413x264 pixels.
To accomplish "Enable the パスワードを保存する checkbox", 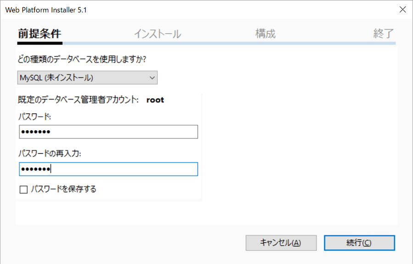I will pyautogui.click(x=24, y=189).
